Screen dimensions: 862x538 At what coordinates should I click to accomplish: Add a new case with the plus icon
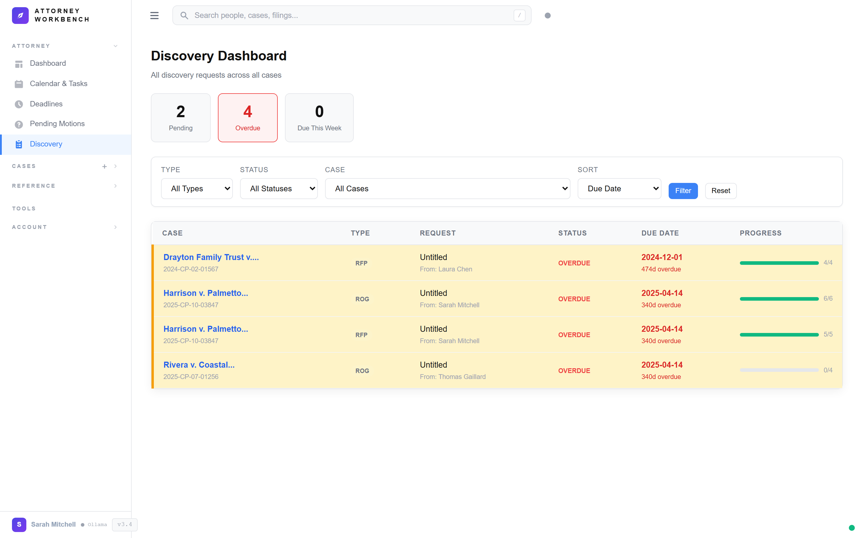104,166
